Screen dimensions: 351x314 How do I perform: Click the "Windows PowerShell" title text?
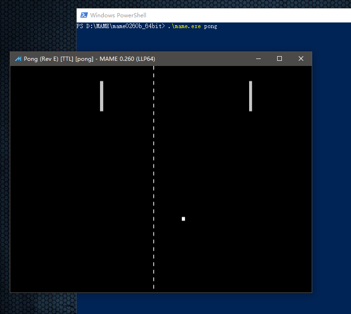coord(118,15)
